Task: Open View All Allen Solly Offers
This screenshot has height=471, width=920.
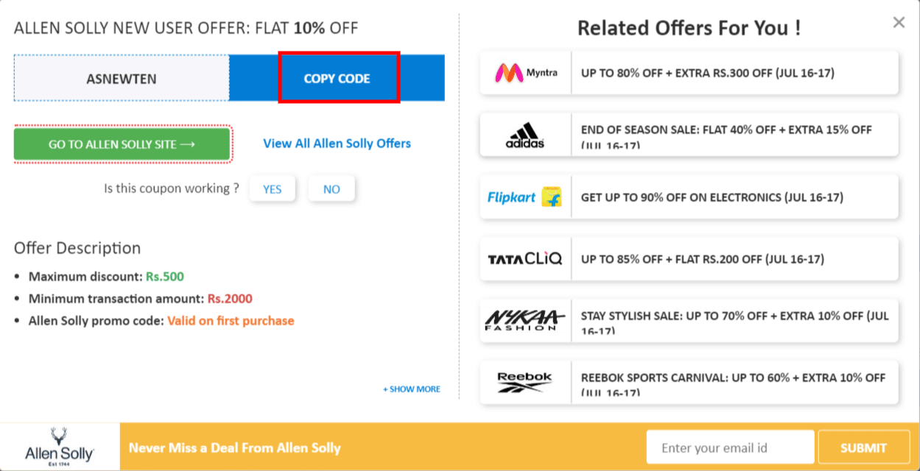Action: (x=337, y=144)
